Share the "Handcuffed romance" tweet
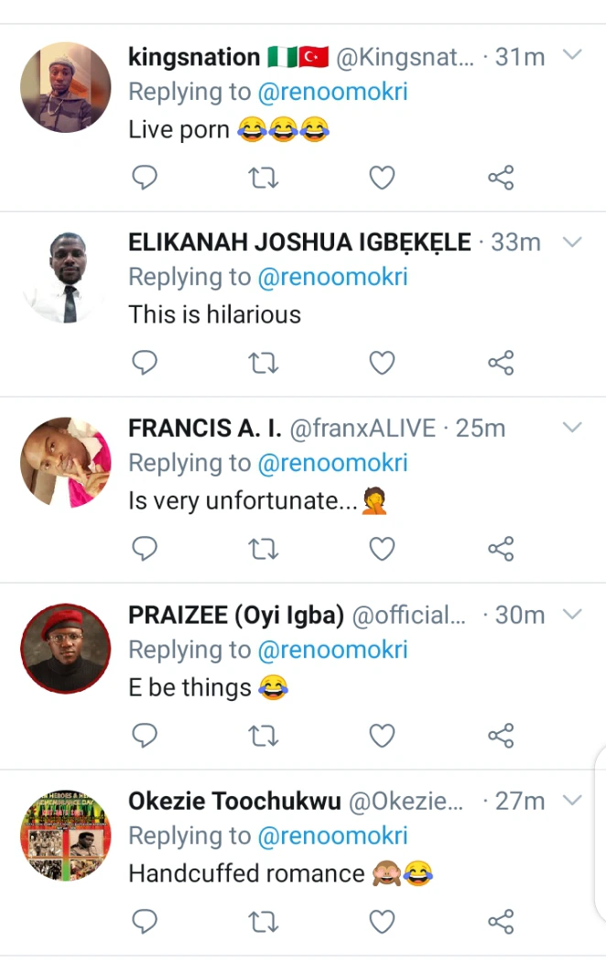 click(501, 921)
